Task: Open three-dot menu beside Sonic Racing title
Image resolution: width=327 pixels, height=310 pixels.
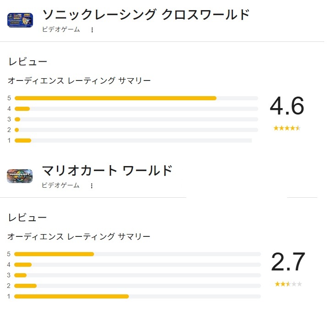Action: click(92, 30)
